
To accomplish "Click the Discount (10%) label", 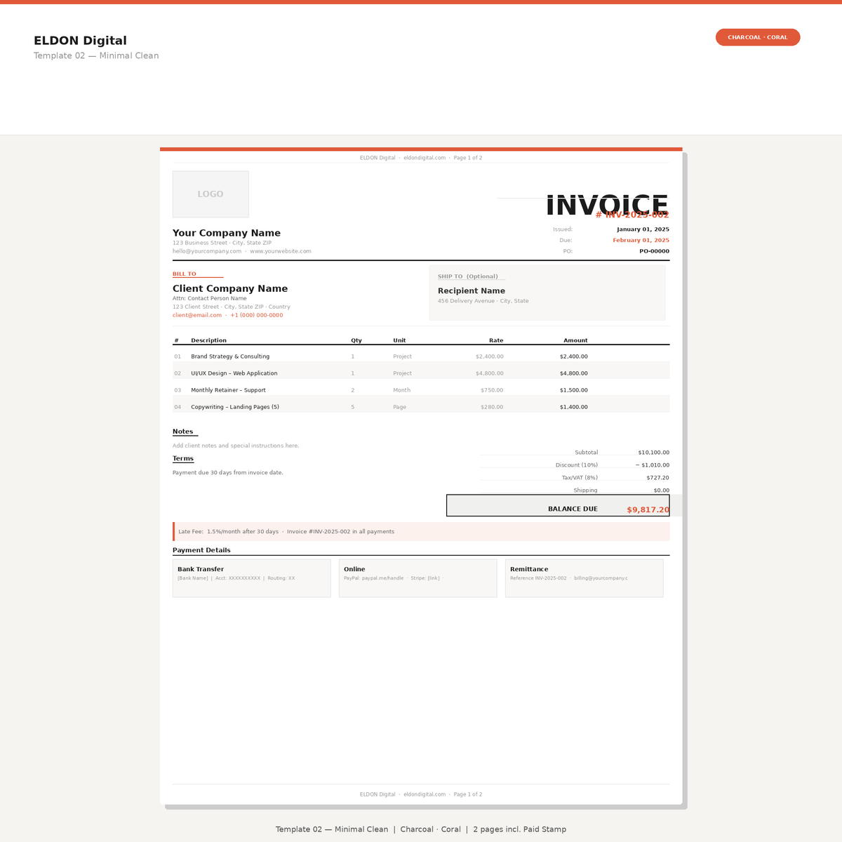I will click(577, 465).
